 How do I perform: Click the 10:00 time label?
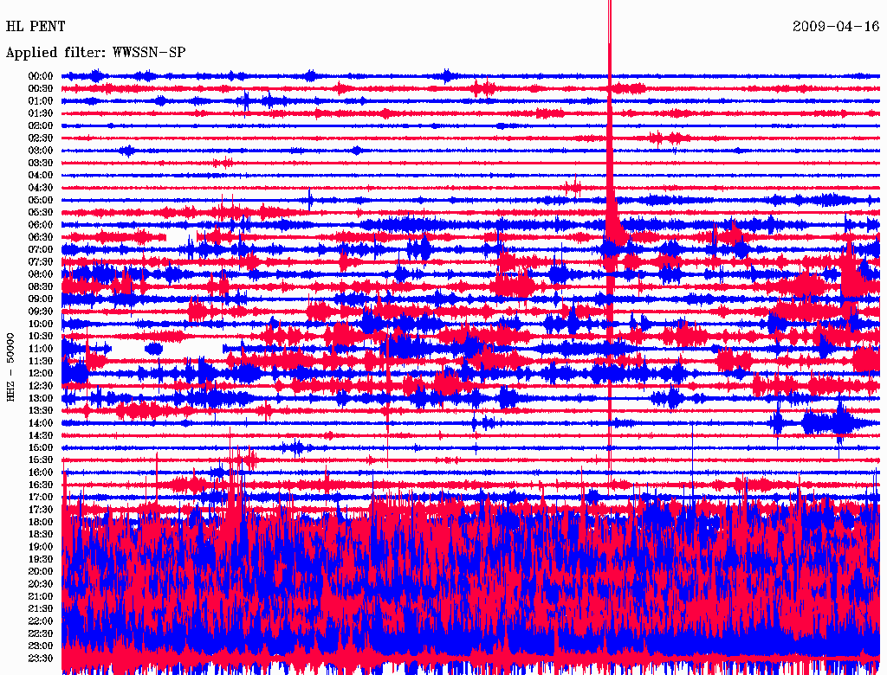(41, 324)
